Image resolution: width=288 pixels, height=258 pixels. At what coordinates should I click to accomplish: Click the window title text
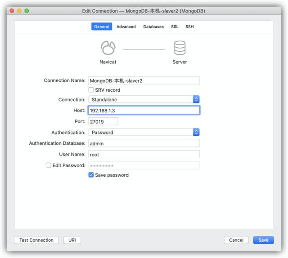click(144, 11)
